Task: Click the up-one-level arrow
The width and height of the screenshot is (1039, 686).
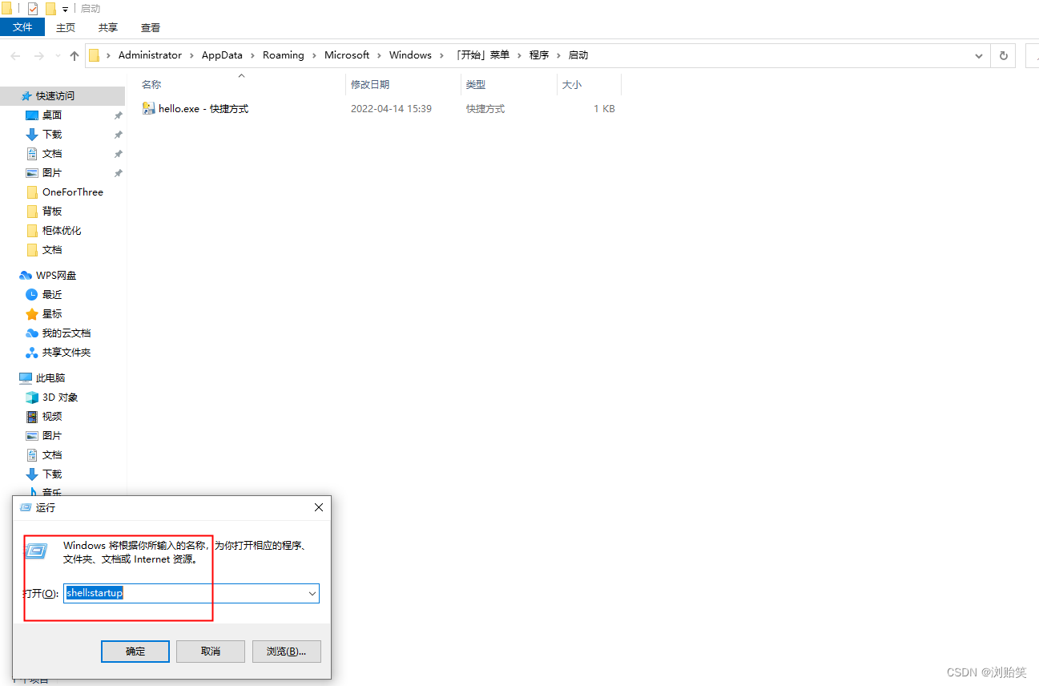Action: [75, 55]
